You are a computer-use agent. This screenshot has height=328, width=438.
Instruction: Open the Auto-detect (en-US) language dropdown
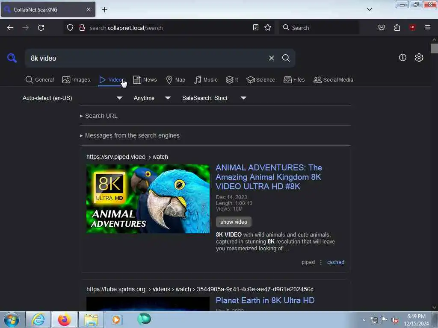click(72, 98)
